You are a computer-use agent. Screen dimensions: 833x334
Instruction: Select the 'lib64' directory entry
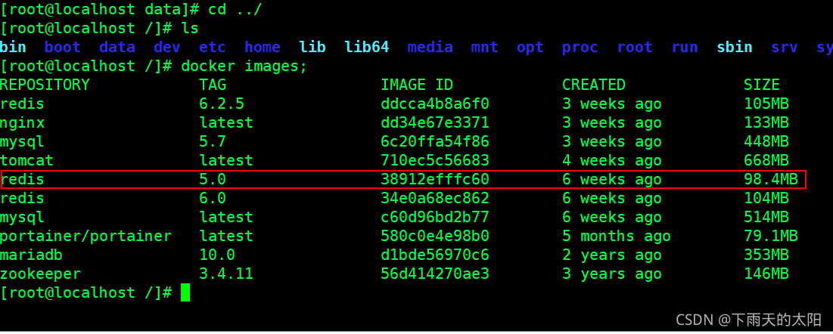[366, 48]
